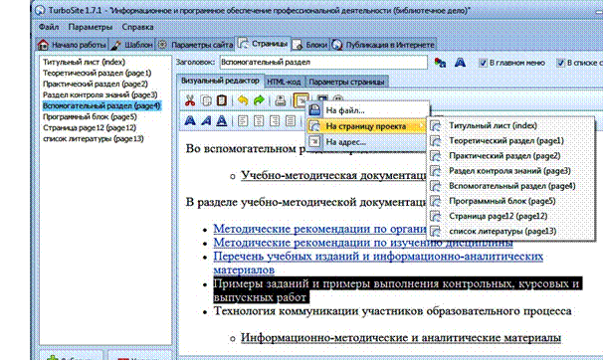The height and width of the screenshot is (362, 603).
Task: Pick 'Титульный лист (index)' in submenu
Action: point(510,125)
